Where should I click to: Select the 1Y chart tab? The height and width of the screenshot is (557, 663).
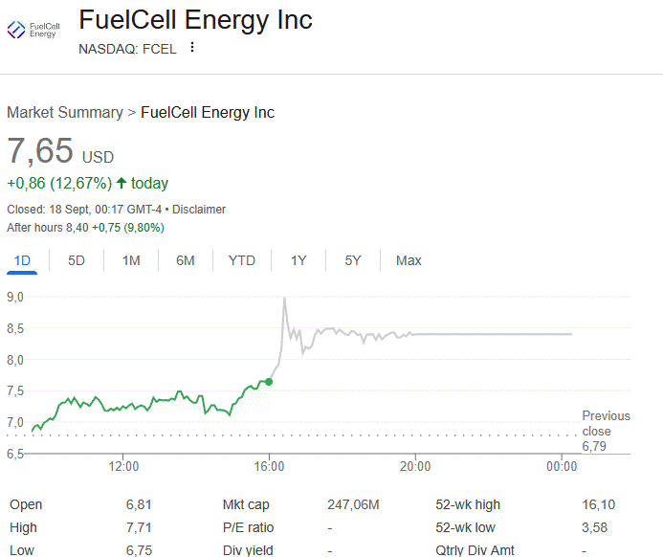pos(298,260)
